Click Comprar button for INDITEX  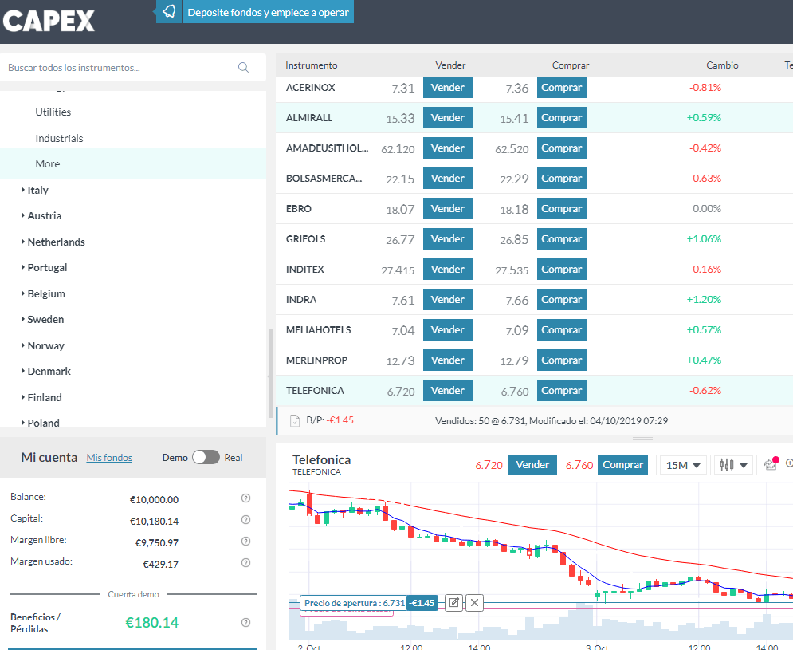561,270
